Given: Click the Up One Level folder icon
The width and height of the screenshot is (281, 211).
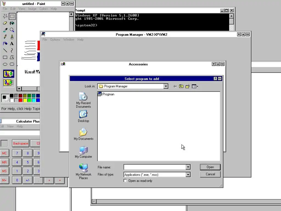Looking at the screenshot, I should tap(181, 87).
